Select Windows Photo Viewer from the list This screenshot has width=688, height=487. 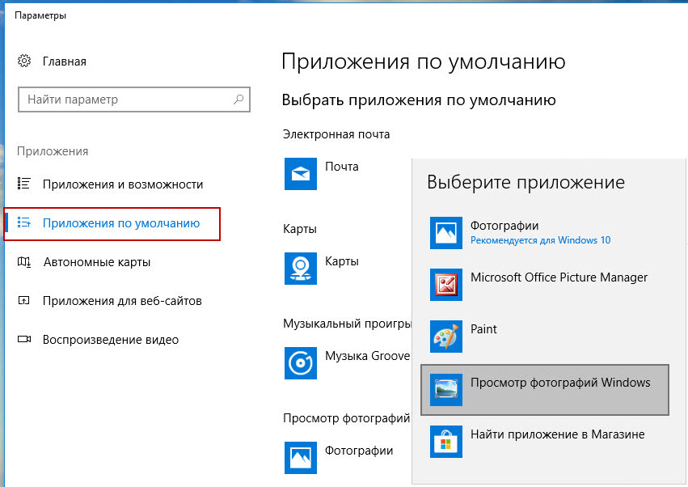coord(559,383)
